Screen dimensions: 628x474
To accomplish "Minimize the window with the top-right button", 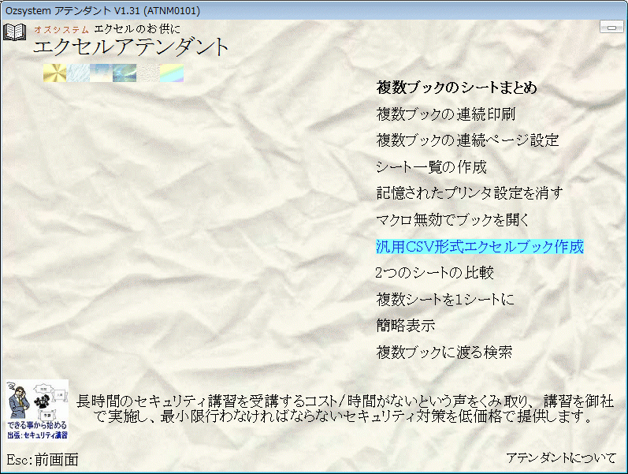I will 611,28.
